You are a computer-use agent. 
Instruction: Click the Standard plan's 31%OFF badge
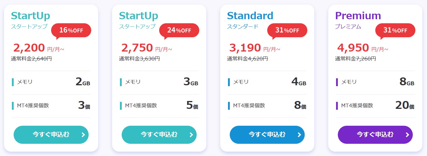pyautogui.click(x=287, y=31)
